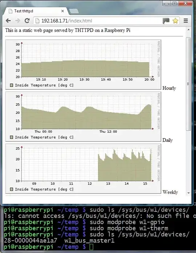Click the hourly 'Inside Temperature [deg C]' legend text

tap(44, 85)
